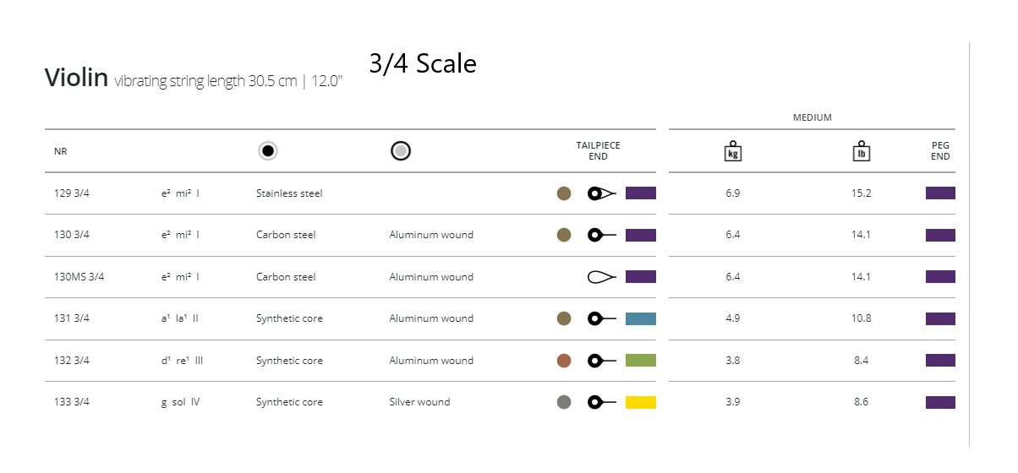
Task: Click the olive dot in the 130 3/4 row
Action: (564, 235)
